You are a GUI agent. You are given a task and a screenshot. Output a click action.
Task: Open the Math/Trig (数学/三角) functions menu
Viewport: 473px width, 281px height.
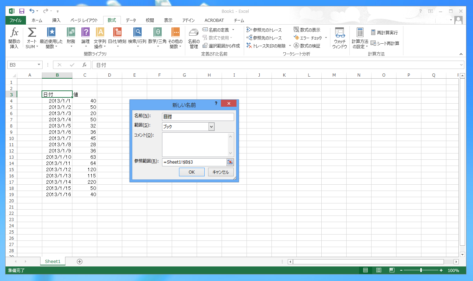157,38
